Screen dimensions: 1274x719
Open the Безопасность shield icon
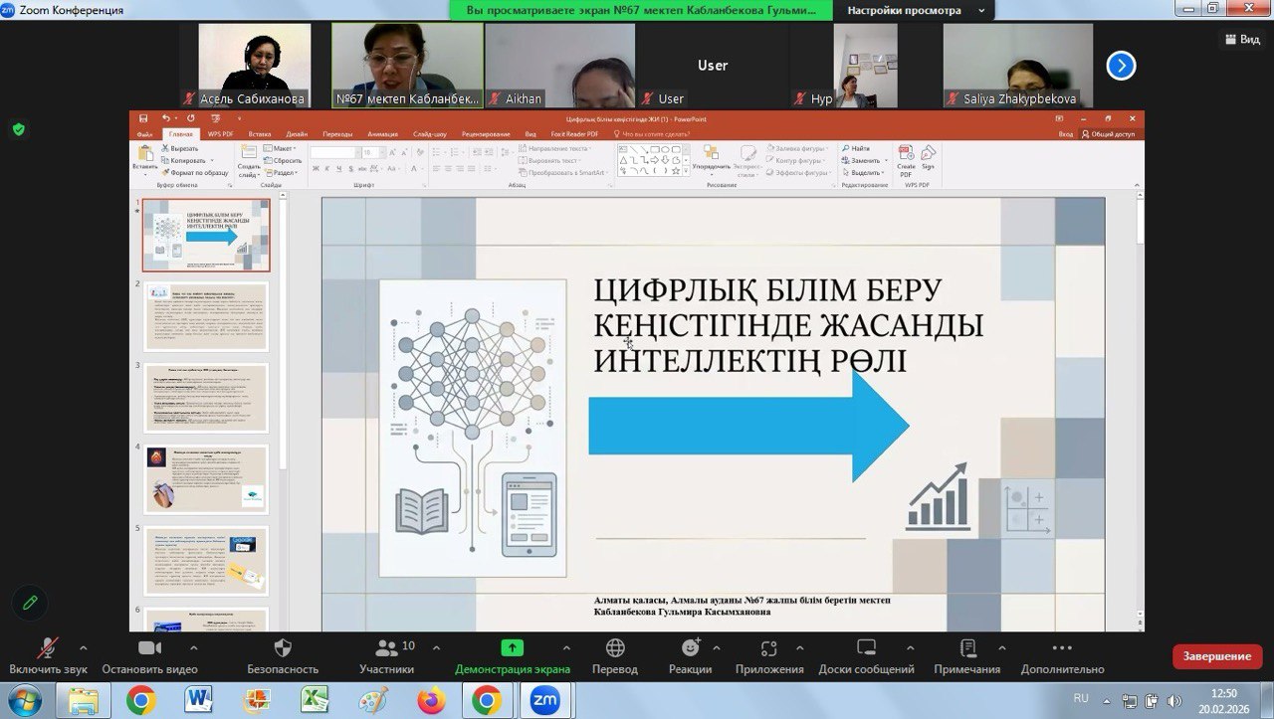point(283,649)
